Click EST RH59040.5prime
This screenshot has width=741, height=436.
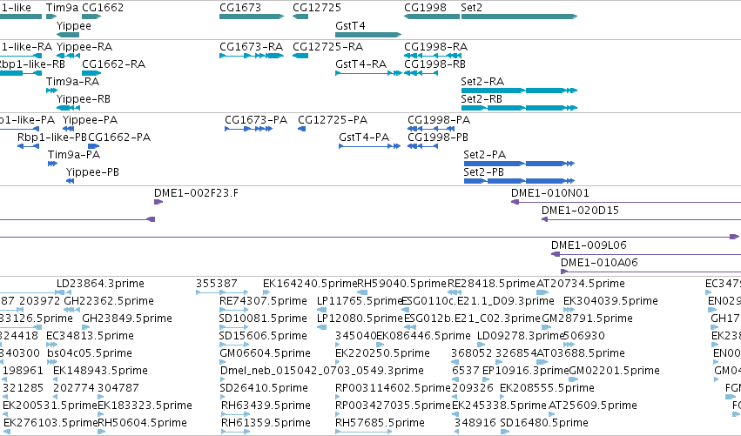point(362,293)
